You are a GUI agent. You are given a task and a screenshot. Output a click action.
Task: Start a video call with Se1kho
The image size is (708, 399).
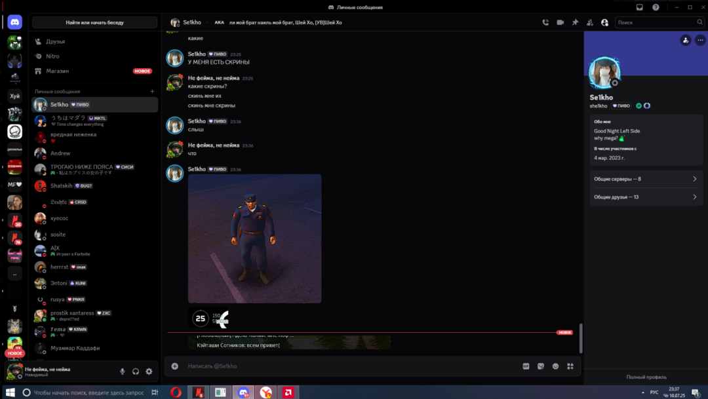(x=560, y=22)
